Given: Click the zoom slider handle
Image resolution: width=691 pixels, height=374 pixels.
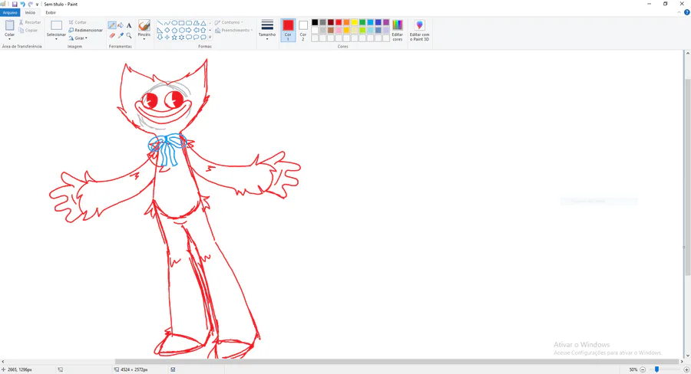Looking at the screenshot, I should pyautogui.click(x=656, y=369).
